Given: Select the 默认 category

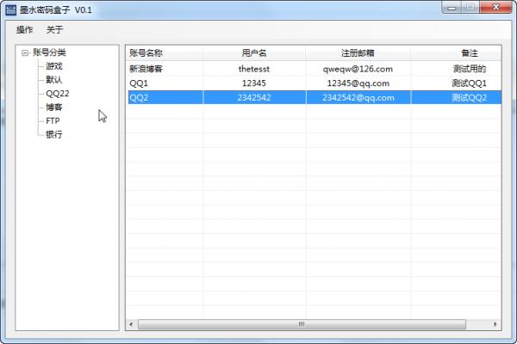Looking at the screenshot, I should click(x=54, y=80).
